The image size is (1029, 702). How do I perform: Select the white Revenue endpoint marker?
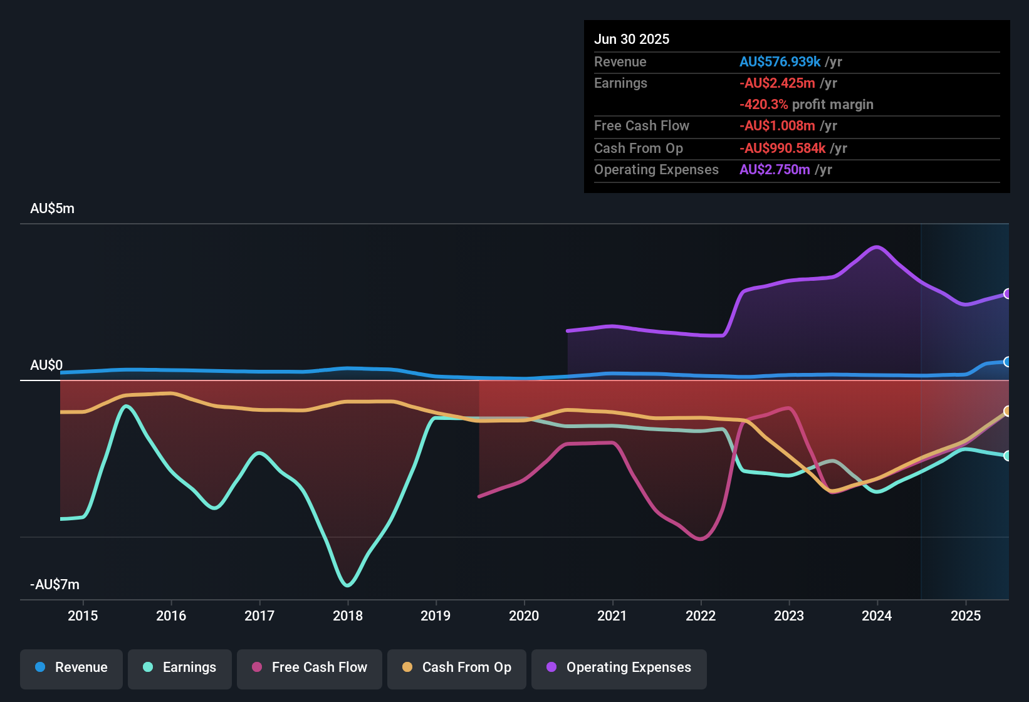click(1008, 362)
